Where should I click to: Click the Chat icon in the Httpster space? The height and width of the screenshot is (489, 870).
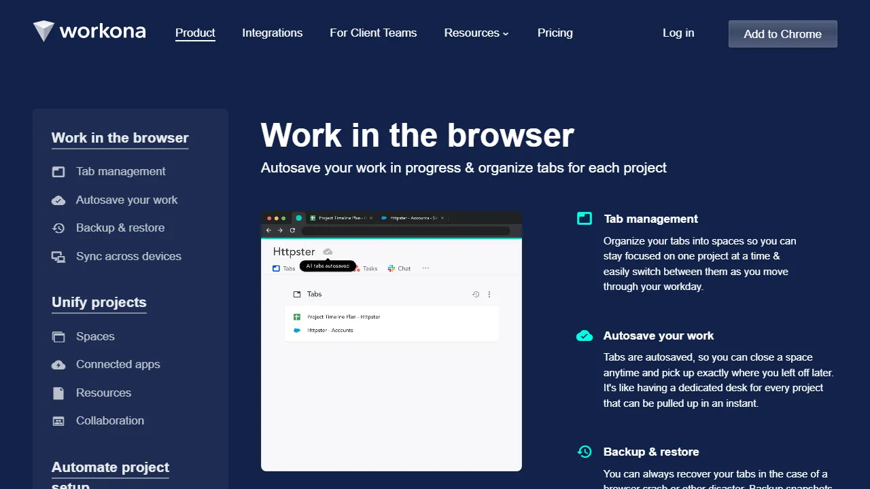391,268
